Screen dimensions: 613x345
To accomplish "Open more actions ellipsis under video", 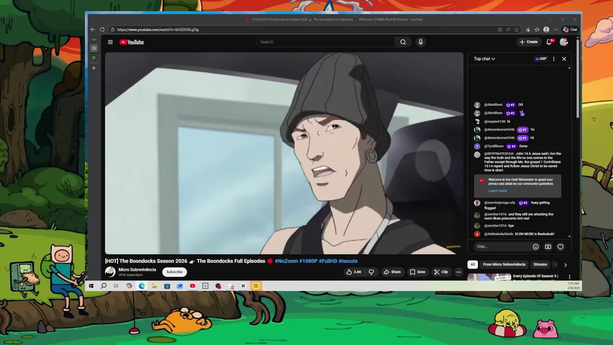I will (458, 272).
